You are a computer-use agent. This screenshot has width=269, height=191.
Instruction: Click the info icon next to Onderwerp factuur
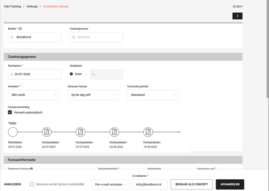[x=31, y=168]
